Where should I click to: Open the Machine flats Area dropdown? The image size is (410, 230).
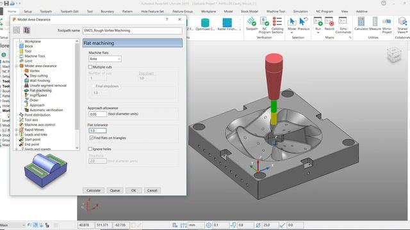(105, 59)
